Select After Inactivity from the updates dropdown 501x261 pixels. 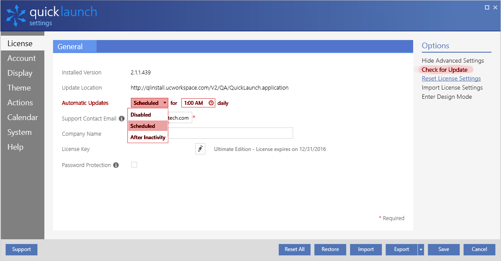coord(148,137)
